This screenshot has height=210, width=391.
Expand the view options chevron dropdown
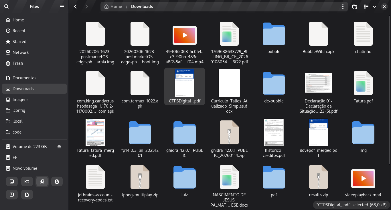coord(374,7)
